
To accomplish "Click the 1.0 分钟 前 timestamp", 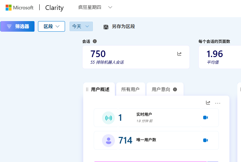I will tap(145, 121).
